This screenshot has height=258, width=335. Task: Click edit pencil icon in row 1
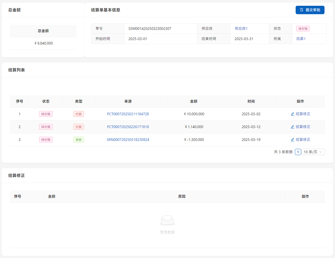tap(292, 114)
